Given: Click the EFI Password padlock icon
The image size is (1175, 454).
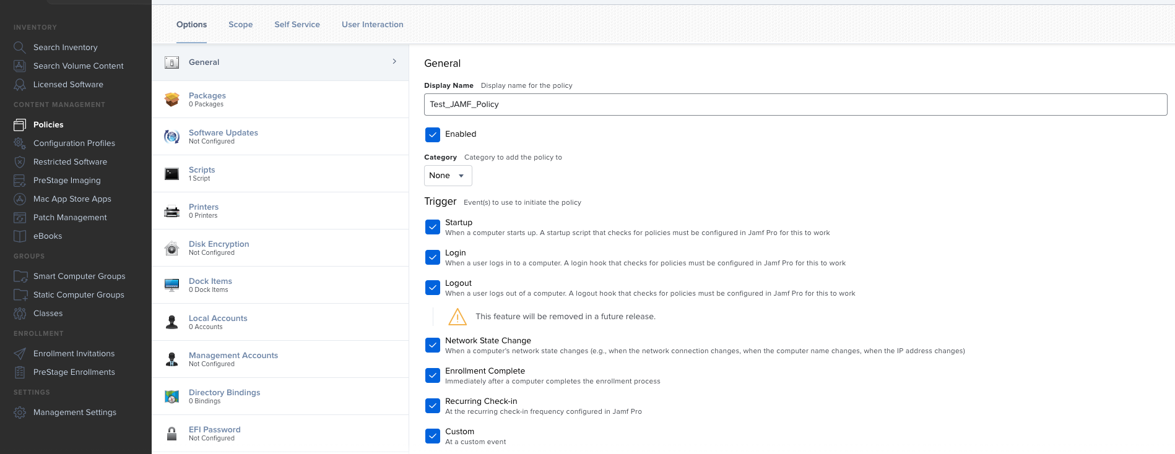Looking at the screenshot, I should (172, 434).
